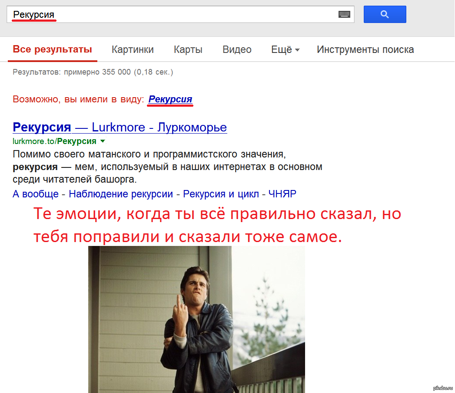Open the Рекурсия и цикл sitelink
455x393 pixels.
click(221, 194)
